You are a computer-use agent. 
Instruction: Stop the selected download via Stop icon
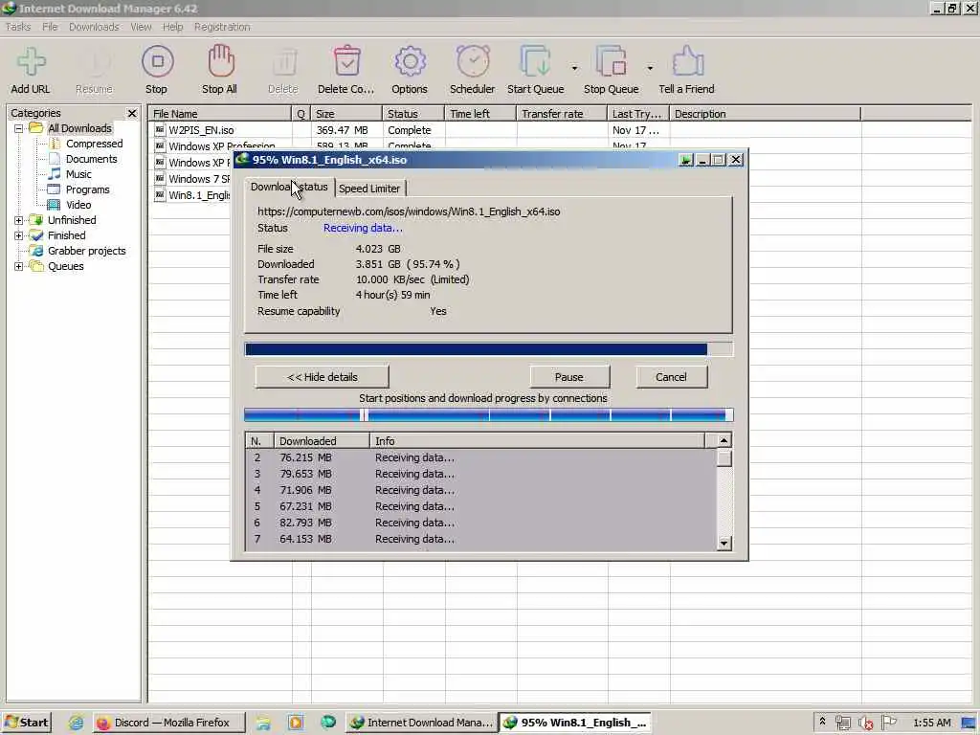pyautogui.click(x=158, y=61)
